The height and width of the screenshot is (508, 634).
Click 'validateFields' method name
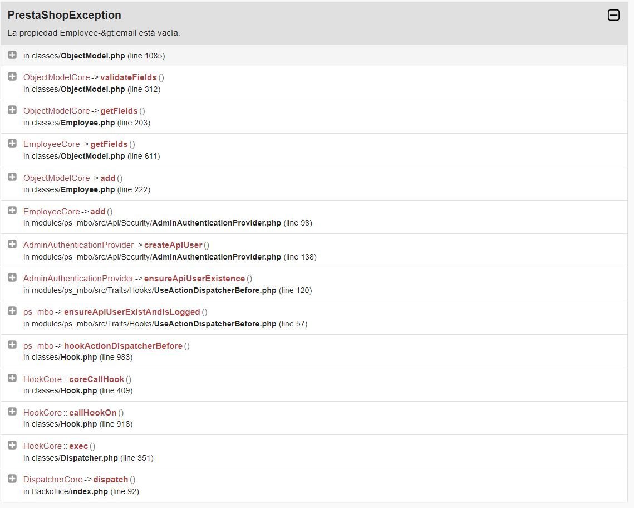point(128,77)
